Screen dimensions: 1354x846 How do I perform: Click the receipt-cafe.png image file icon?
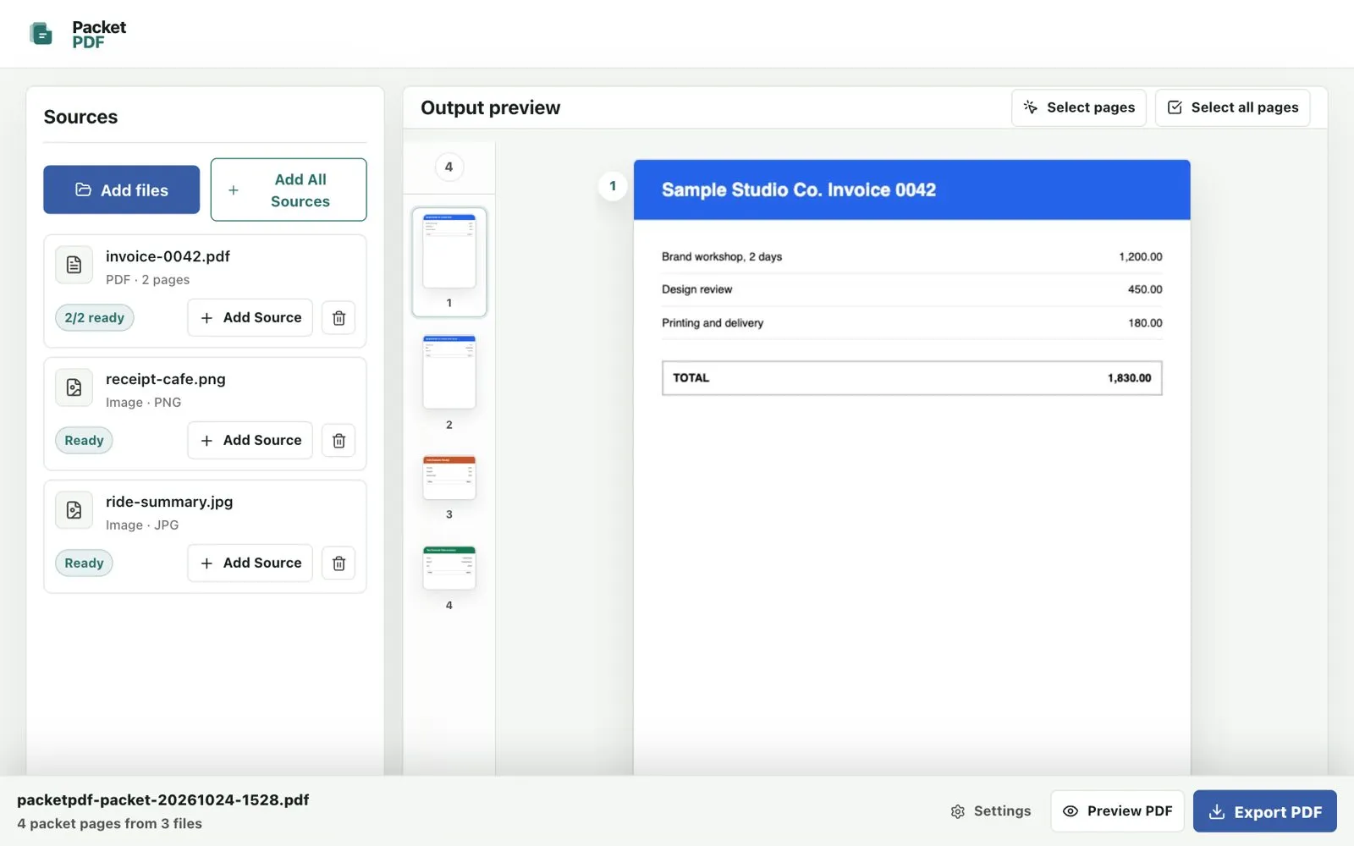click(74, 387)
